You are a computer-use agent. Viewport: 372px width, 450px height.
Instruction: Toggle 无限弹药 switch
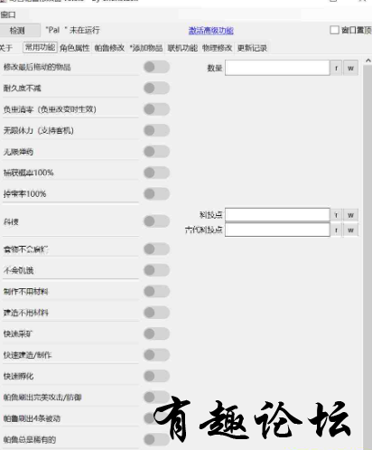pos(156,152)
